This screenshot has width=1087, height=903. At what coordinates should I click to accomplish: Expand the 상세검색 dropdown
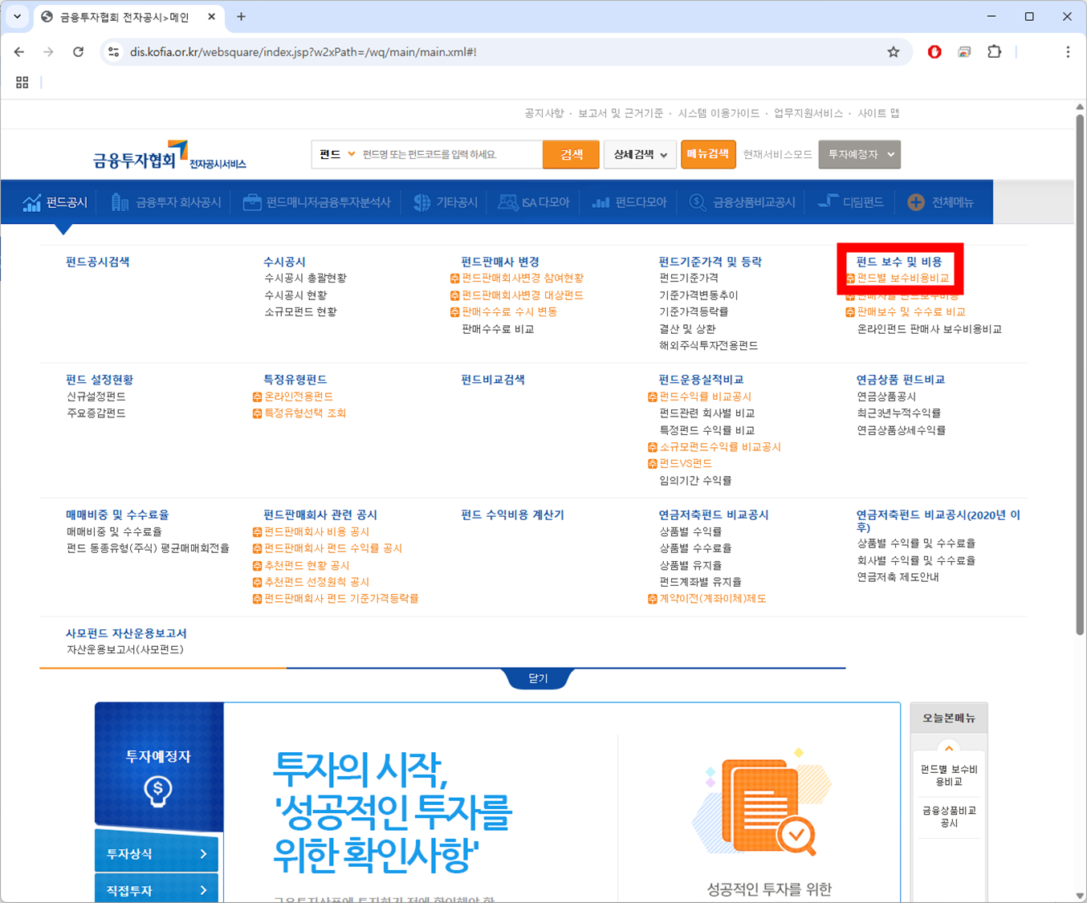click(x=640, y=155)
